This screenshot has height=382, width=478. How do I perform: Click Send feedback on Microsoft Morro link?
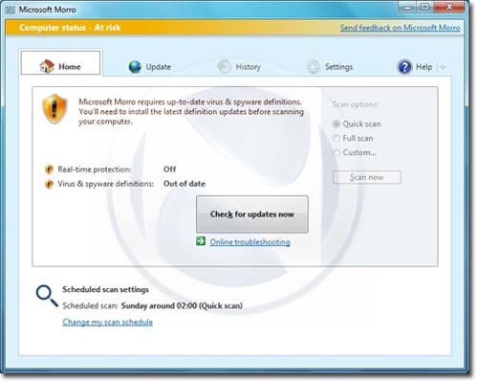click(x=400, y=28)
